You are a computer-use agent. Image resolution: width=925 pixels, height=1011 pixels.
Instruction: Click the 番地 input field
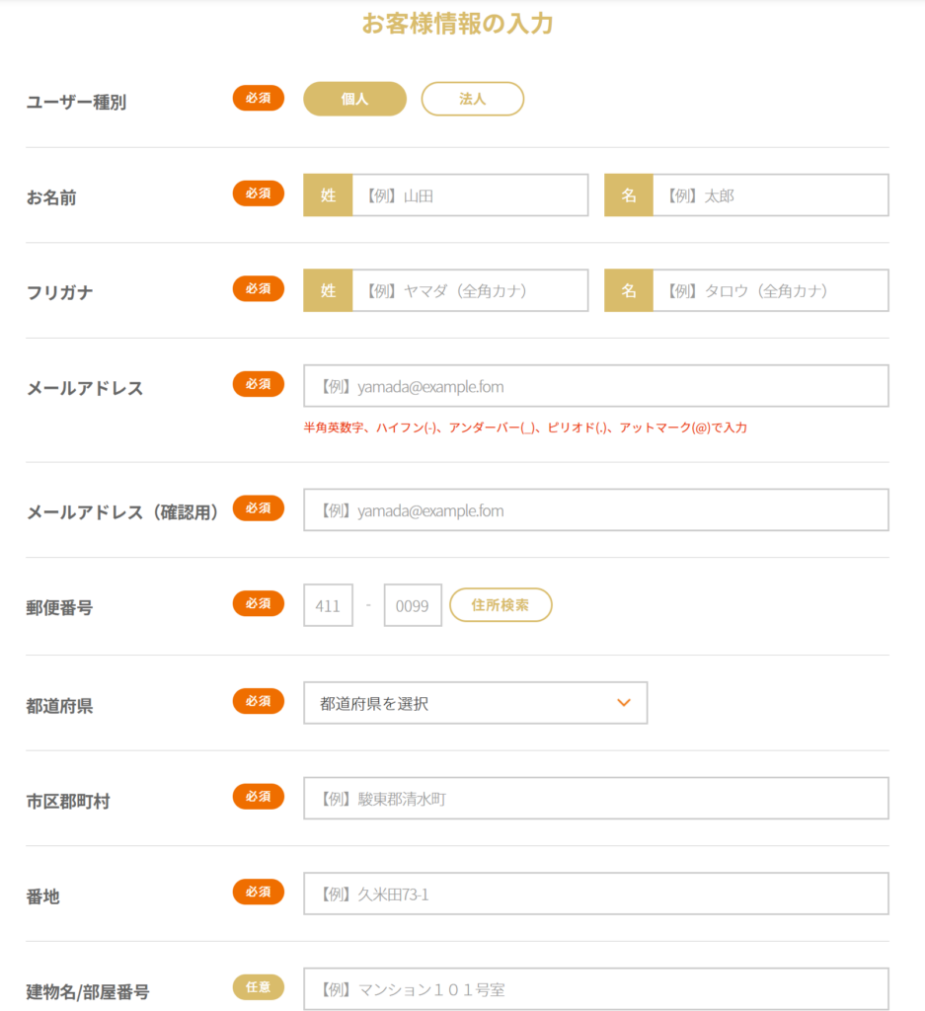596,894
